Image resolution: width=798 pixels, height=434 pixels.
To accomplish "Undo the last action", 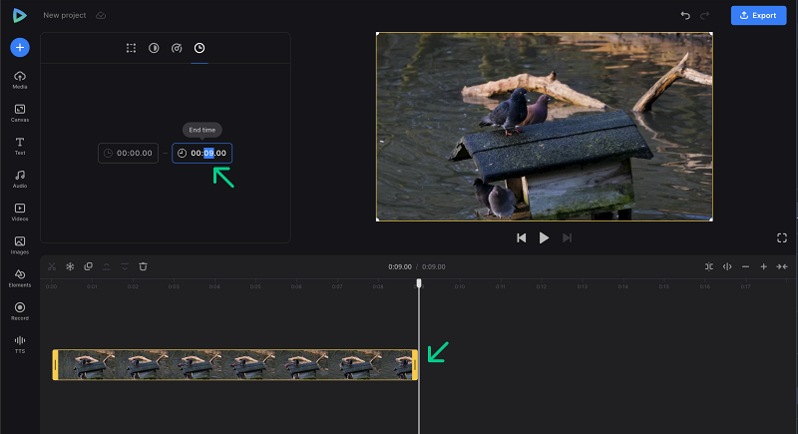I will tap(685, 15).
